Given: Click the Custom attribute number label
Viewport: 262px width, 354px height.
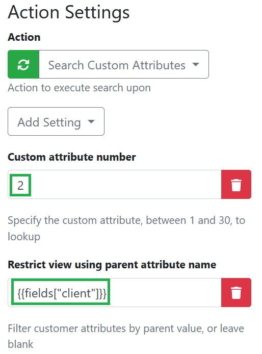Looking at the screenshot, I should 72,157.
